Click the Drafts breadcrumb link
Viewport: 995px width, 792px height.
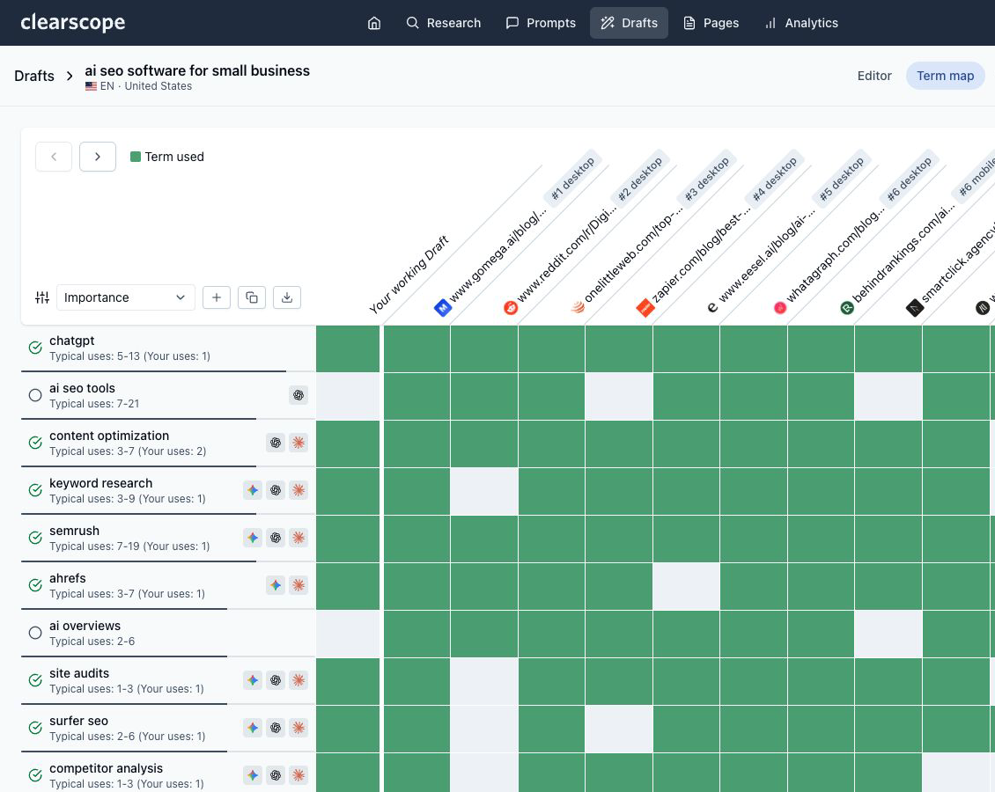[x=34, y=76]
